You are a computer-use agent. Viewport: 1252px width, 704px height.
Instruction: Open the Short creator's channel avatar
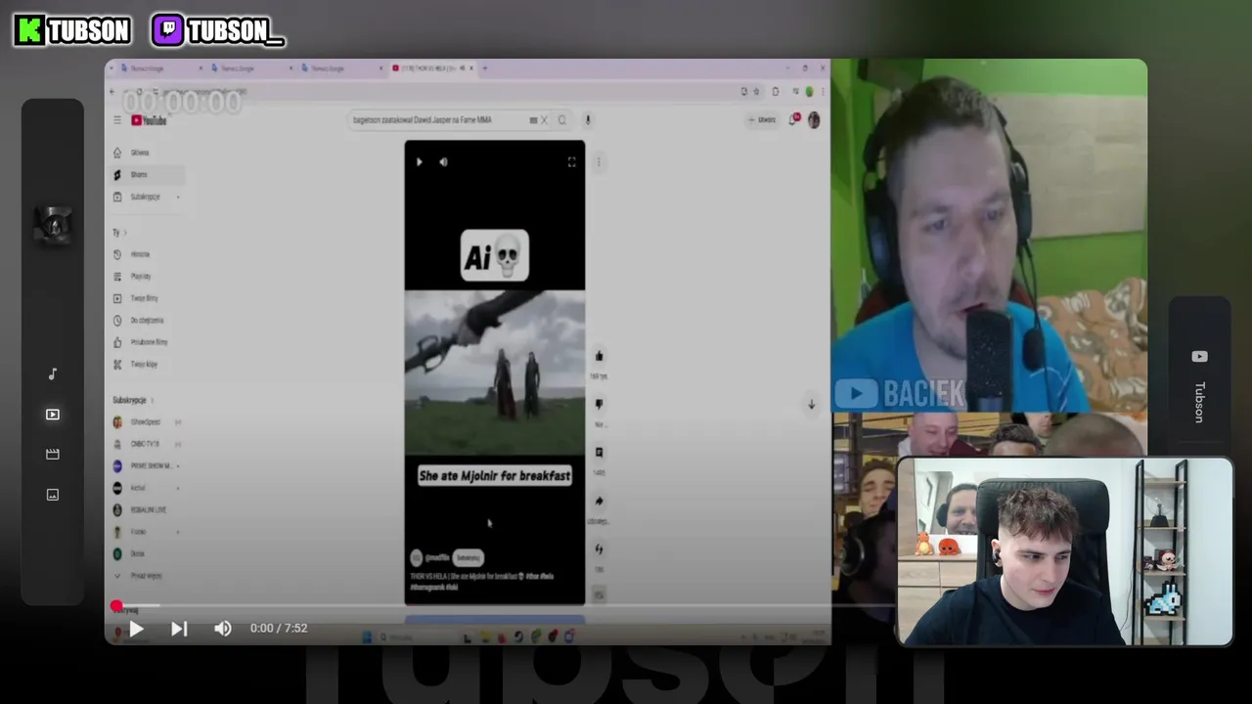[416, 557]
